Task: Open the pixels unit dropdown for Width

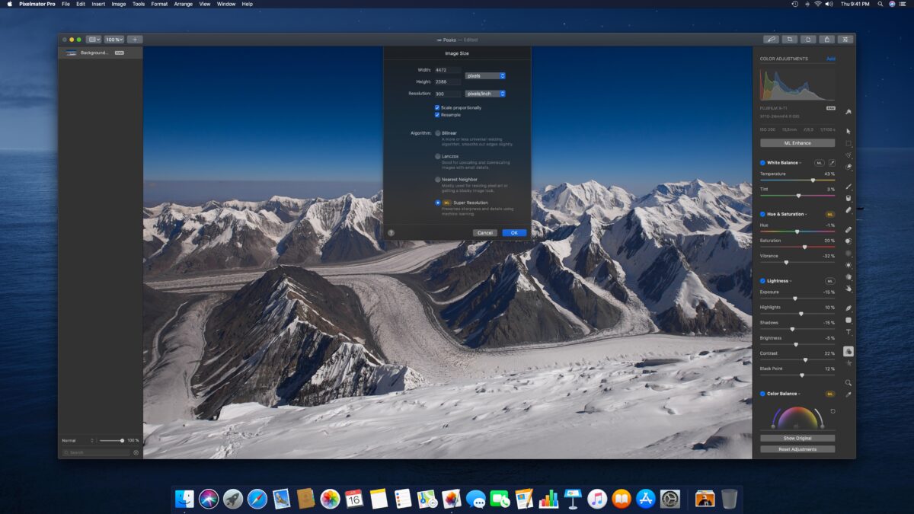Action: coord(486,75)
